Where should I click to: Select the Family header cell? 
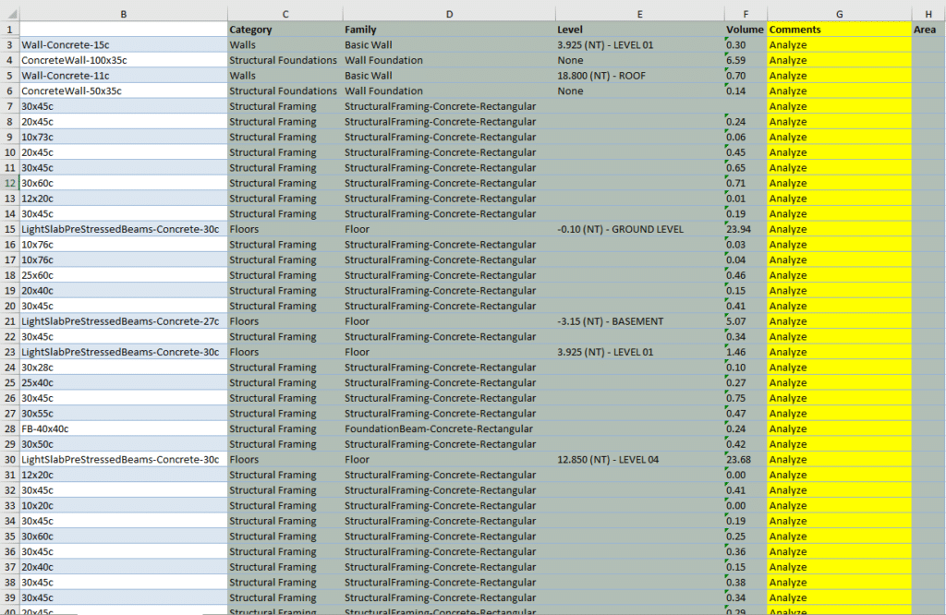coord(449,30)
